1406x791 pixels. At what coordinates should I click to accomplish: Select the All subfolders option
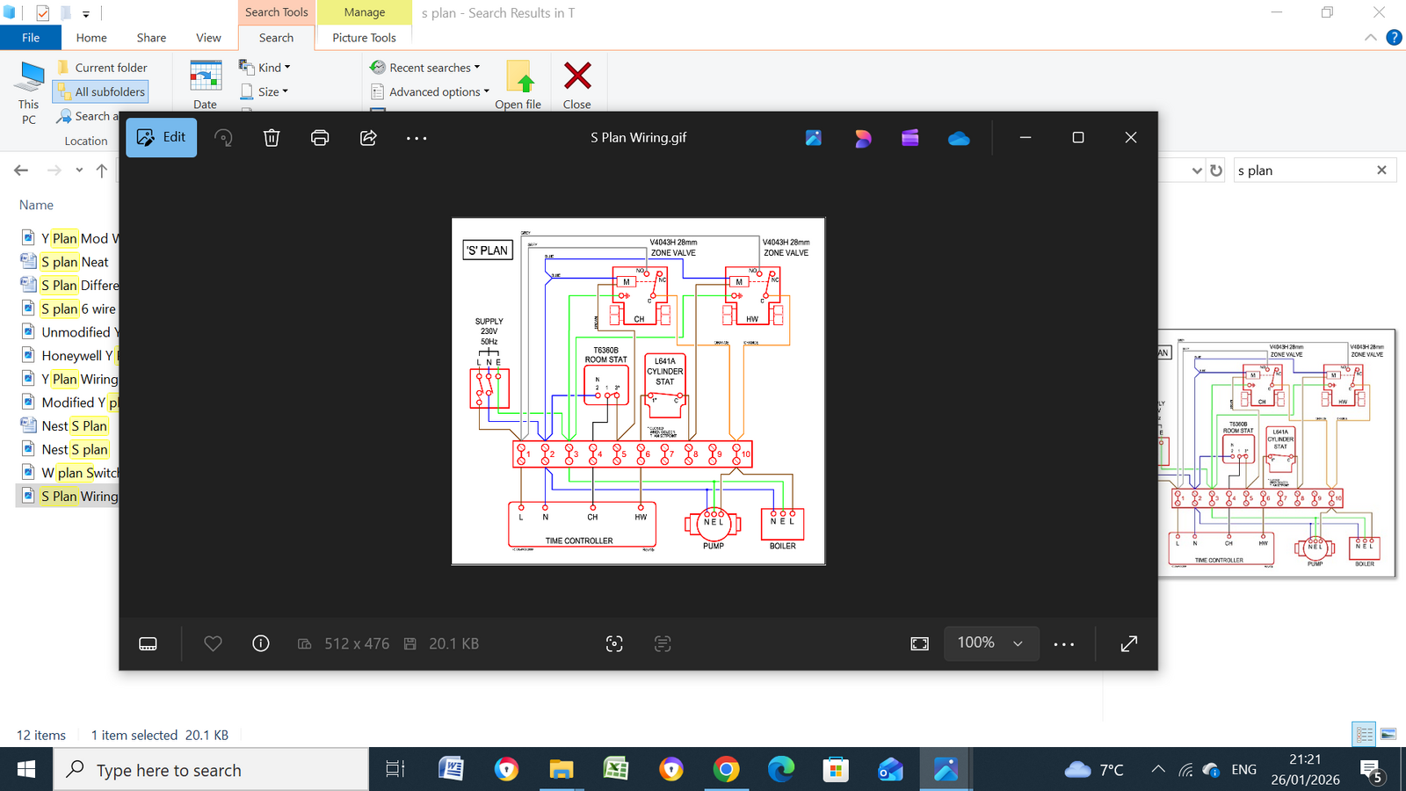click(100, 91)
